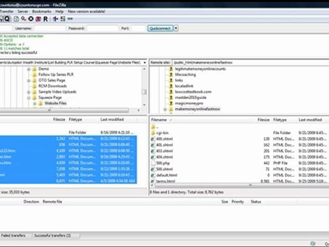Image resolution: width=329 pixels, height=247 pixels.
Task: Sort remote list by Filesize column
Action: pos(264,120)
